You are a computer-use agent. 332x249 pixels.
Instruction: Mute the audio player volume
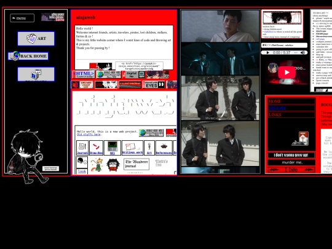click(302, 52)
